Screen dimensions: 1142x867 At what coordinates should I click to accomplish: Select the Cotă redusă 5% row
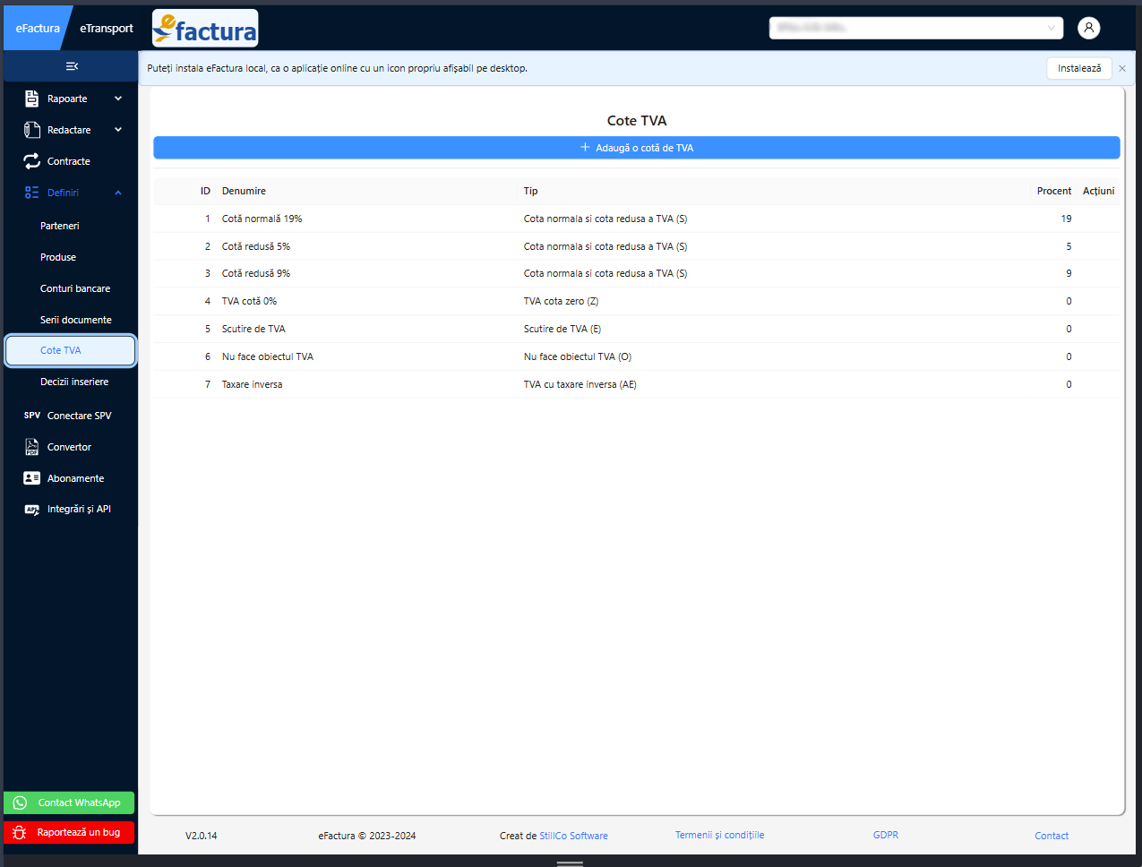click(637, 246)
